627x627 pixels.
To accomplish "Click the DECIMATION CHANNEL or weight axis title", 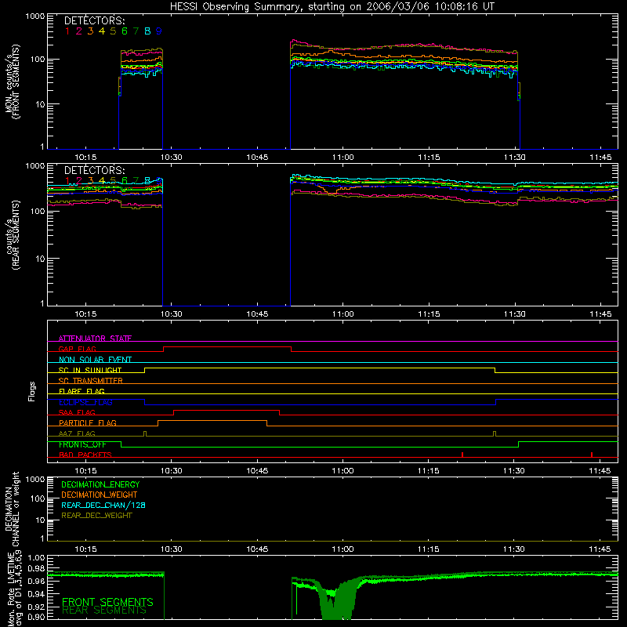I will pyautogui.click(x=13, y=509).
